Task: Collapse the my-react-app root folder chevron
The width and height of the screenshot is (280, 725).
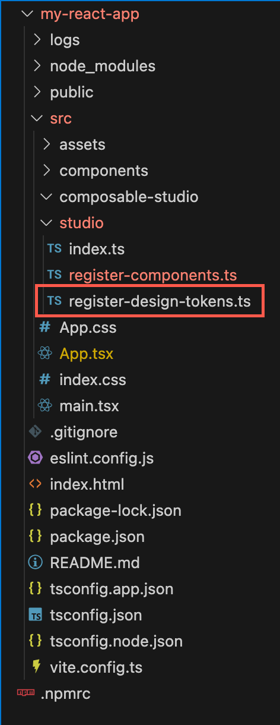Action: tap(27, 14)
